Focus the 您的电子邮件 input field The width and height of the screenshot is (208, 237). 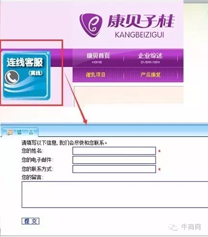114,160
